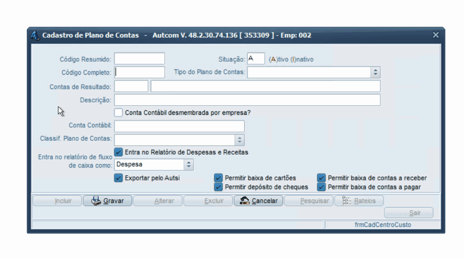The height and width of the screenshot is (258, 464).
Task: Click the Contas de Resultado code field
Action: pos(131,86)
